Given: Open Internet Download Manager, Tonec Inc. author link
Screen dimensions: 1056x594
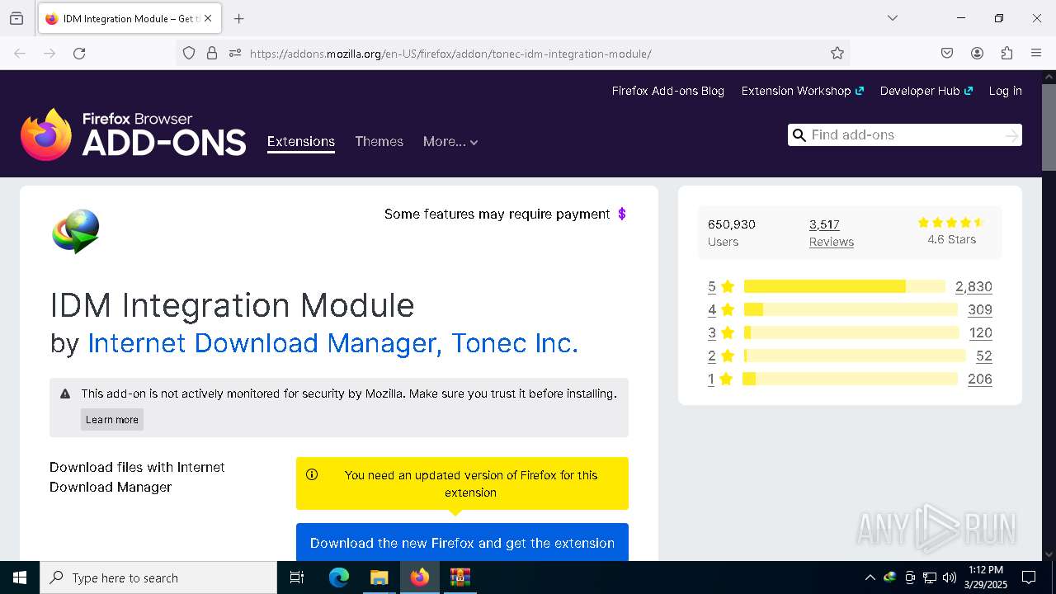Looking at the screenshot, I should point(333,343).
